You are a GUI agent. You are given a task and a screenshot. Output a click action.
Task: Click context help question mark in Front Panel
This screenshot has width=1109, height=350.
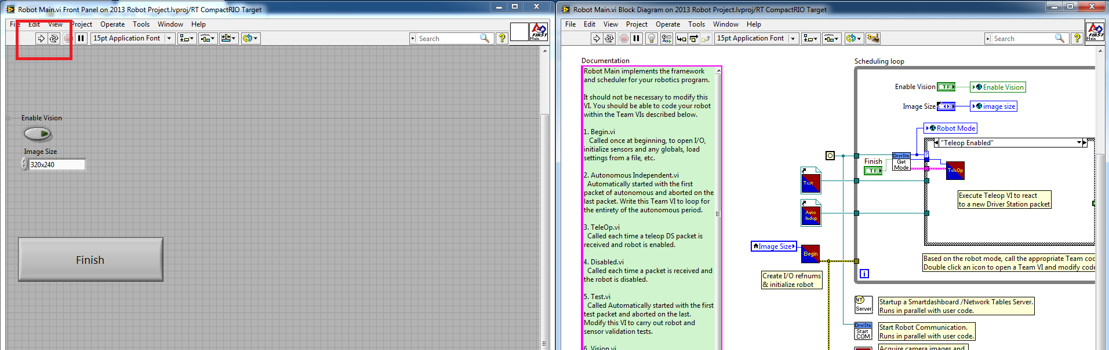[502, 38]
